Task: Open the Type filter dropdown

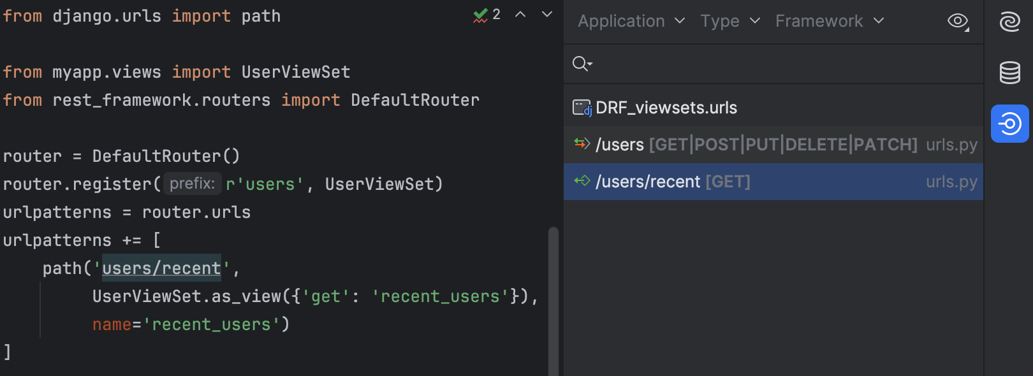Action: click(730, 21)
